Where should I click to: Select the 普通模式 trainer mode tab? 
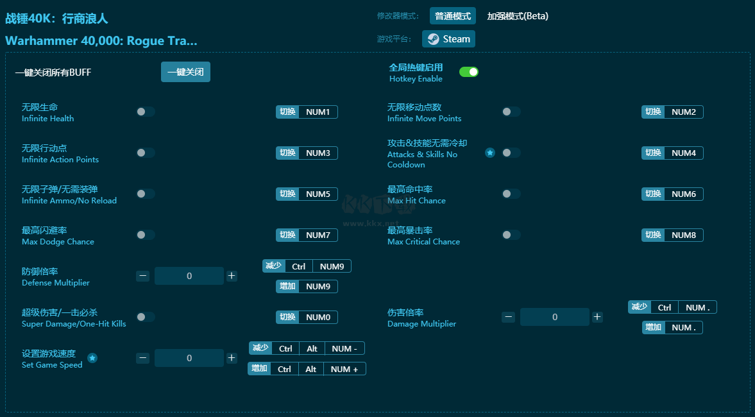coord(453,16)
